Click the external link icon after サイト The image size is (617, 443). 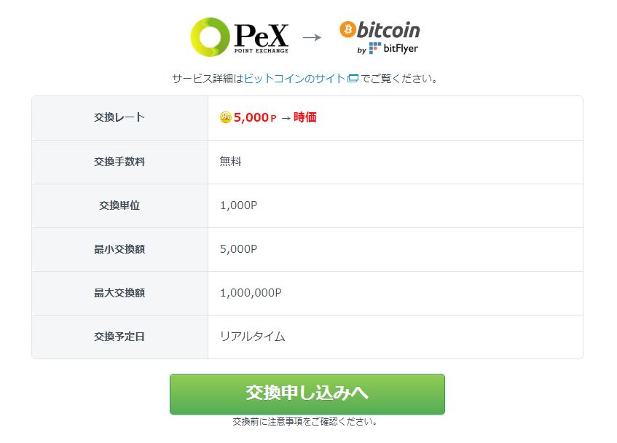coord(353,78)
